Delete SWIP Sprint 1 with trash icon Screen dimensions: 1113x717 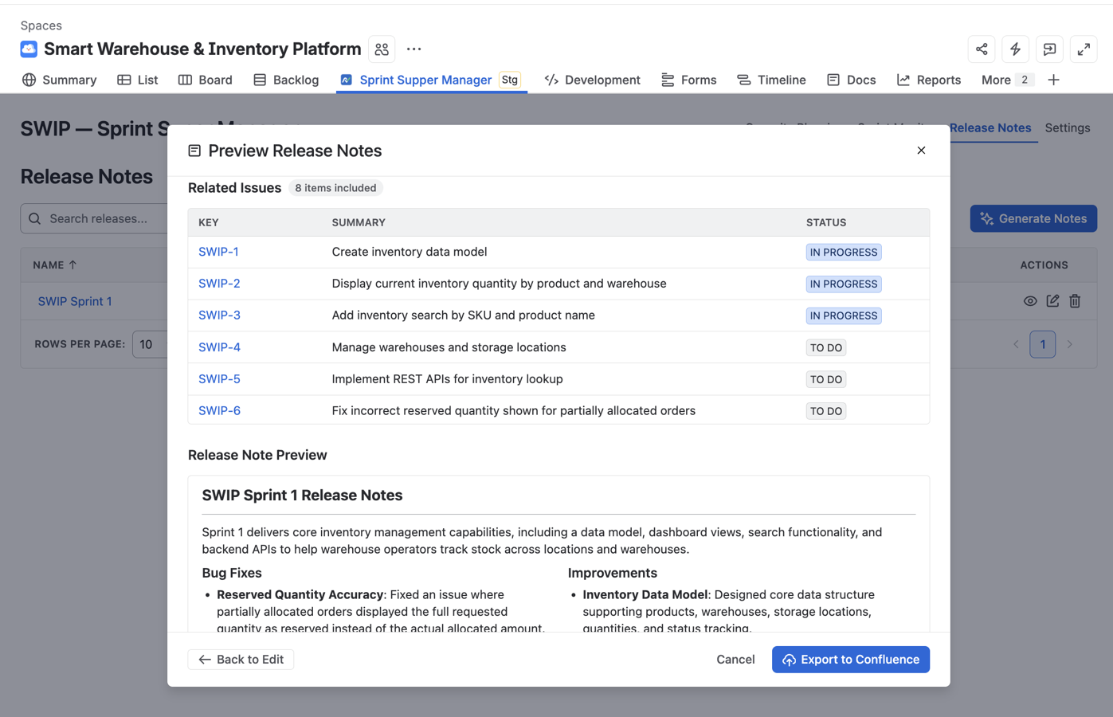coord(1075,301)
